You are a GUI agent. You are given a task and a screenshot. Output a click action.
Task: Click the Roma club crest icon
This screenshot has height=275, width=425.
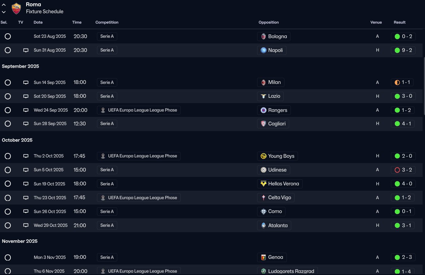click(x=16, y=8)
